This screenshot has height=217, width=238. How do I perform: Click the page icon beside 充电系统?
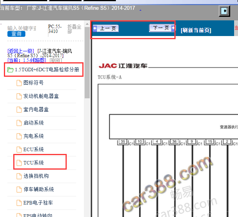pyautogui.click(x=19, y=136)
